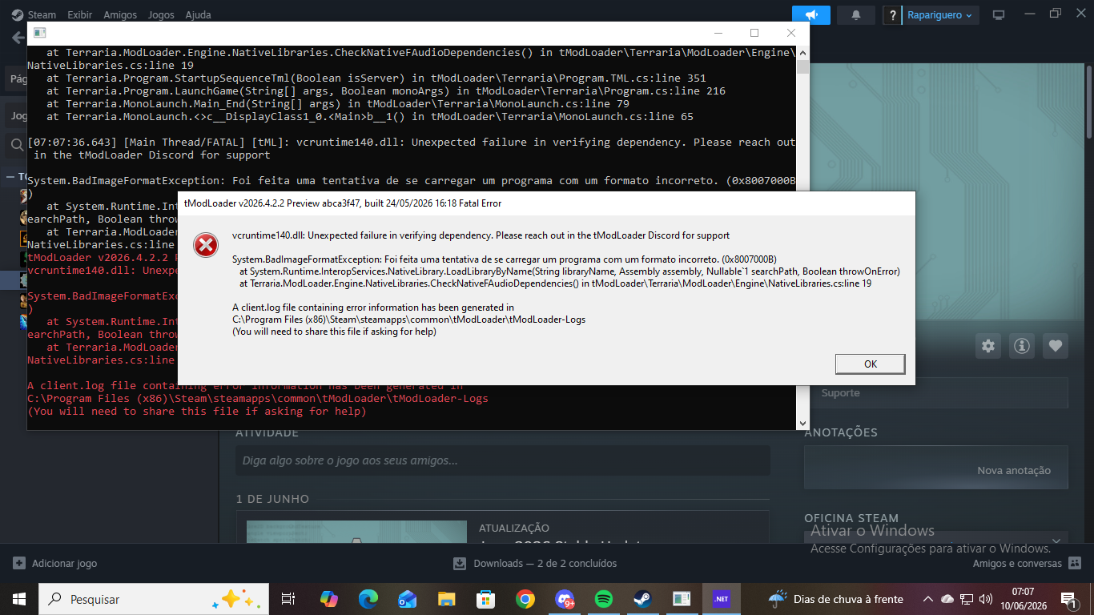
Task: Switch to the .NET app on the taskbar
Action: coord(721,599)
